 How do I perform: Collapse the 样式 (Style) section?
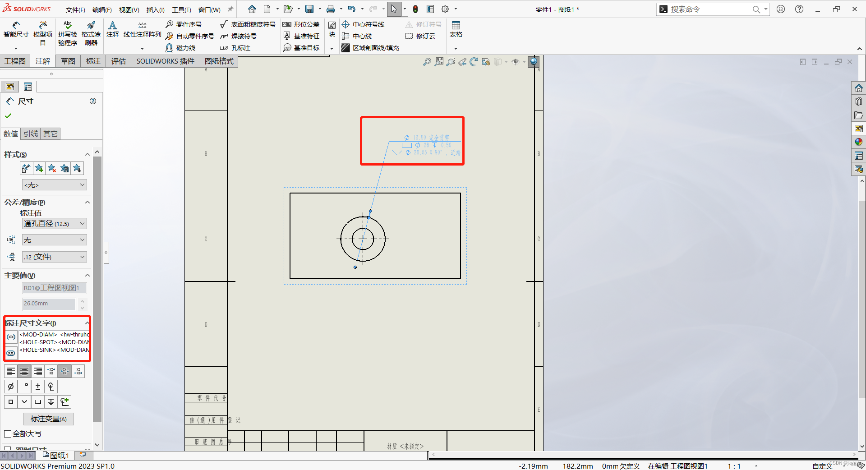88,154
